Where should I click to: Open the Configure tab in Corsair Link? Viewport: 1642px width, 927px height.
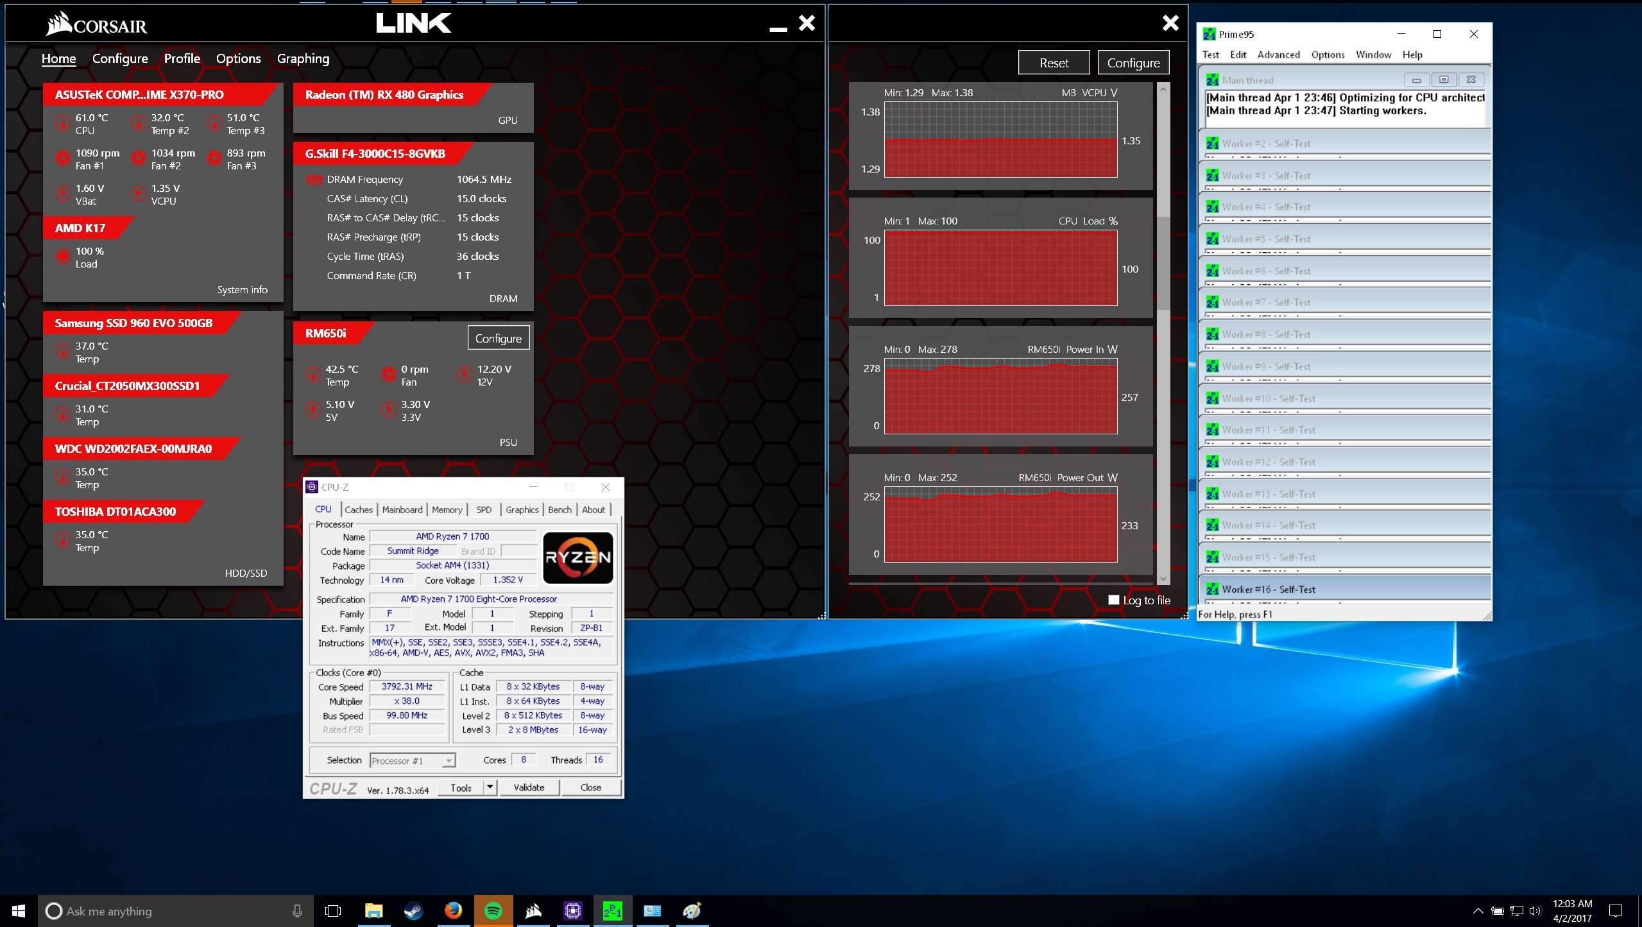120,58
